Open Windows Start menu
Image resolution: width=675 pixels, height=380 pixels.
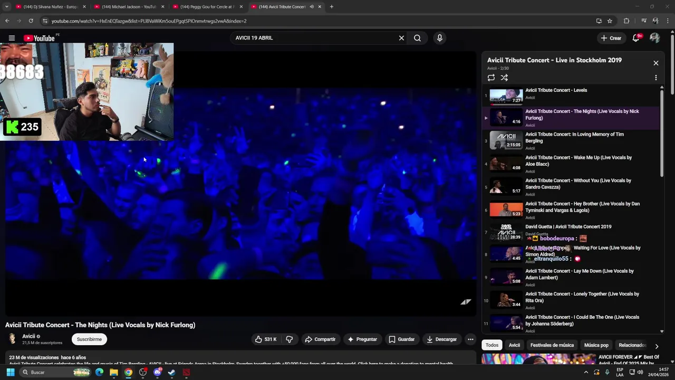[x=10, y=372]
